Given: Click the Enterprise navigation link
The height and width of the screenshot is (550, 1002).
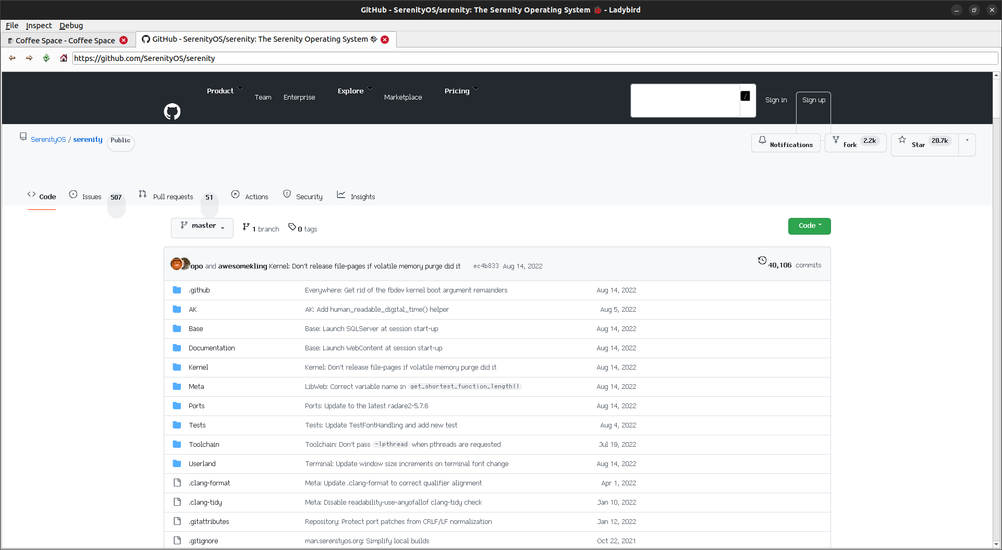Looking at the screenshot, I should pos(299,97).
